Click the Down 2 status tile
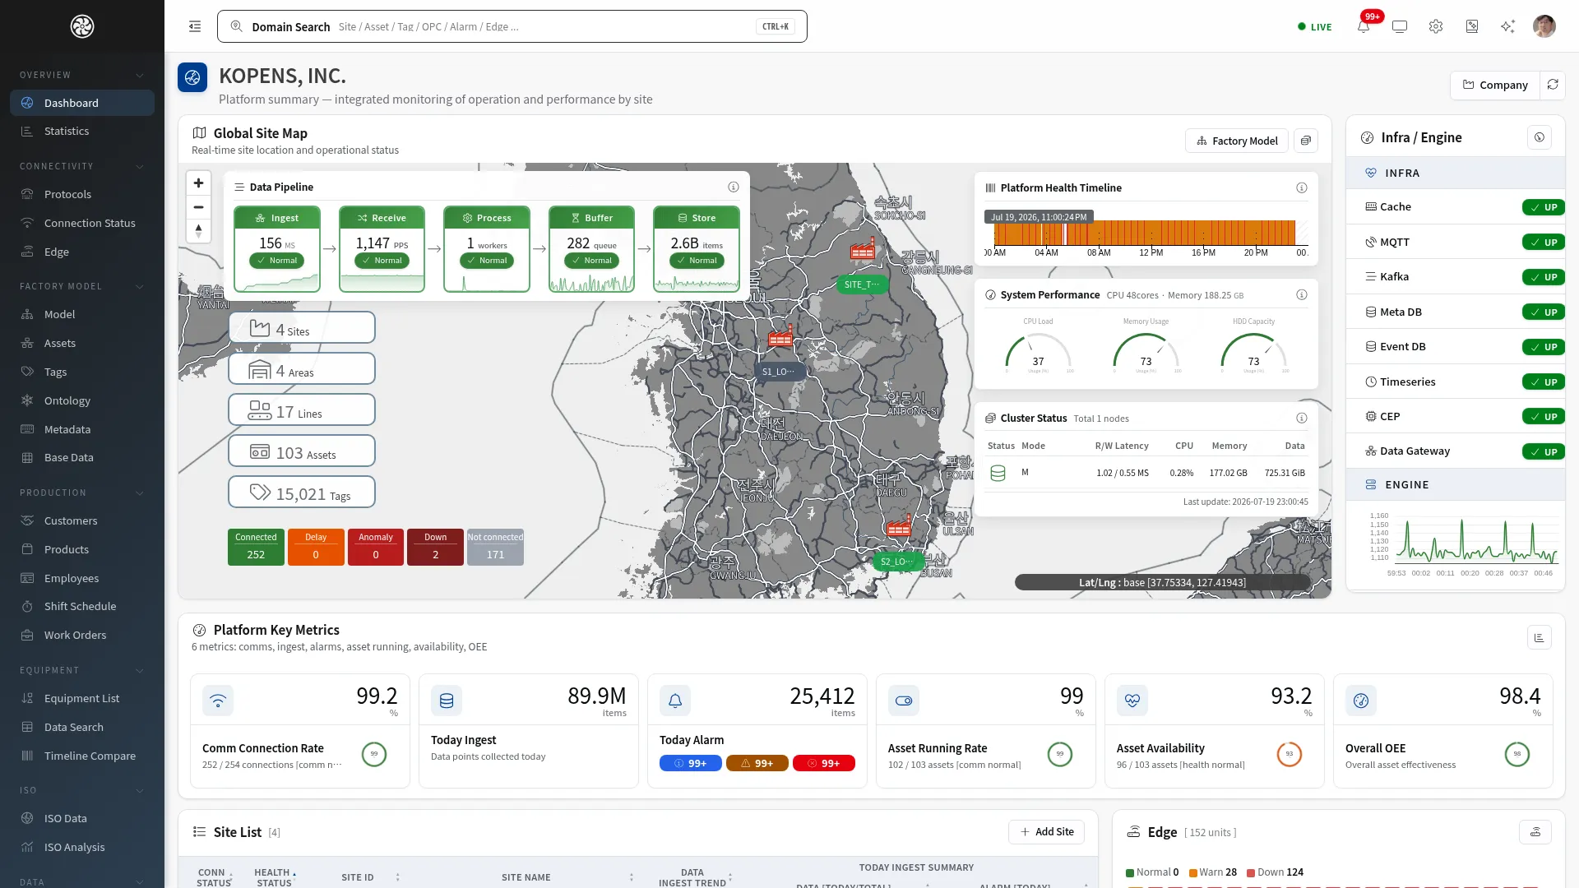This screenshot has width=1579, height=888. [435, 547]
